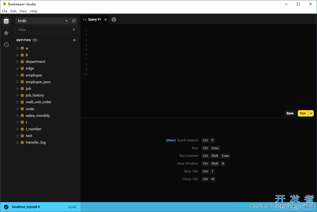Click the table icon for mall_unit_order
Screen dimensions: 317x212
pos(22,102)
